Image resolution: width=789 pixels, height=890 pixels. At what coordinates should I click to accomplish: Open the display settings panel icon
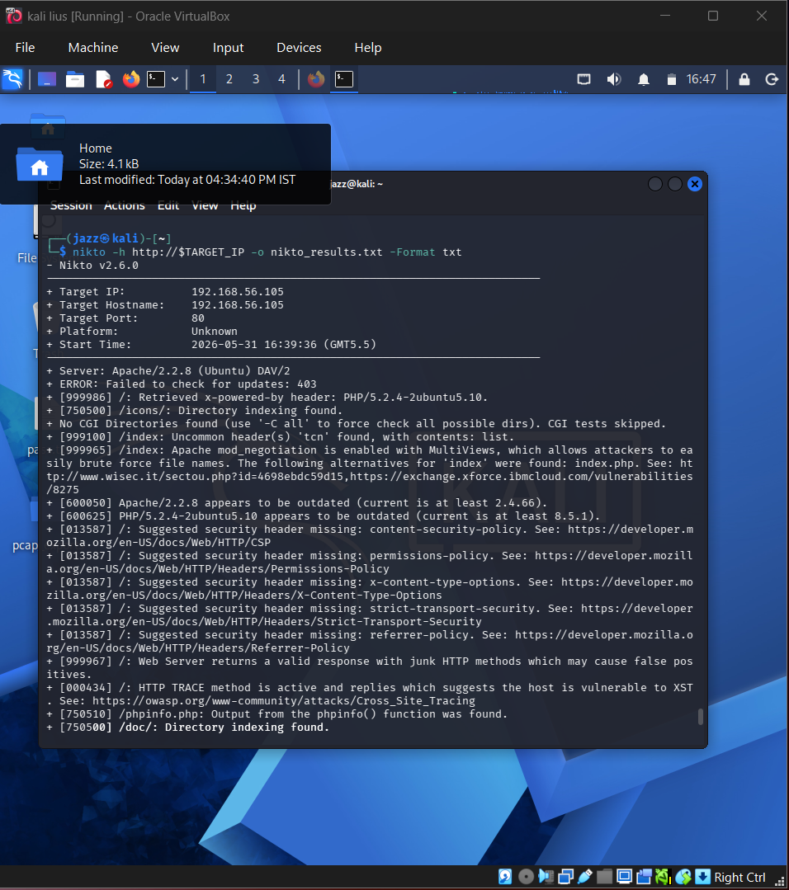tap(584, 79)
